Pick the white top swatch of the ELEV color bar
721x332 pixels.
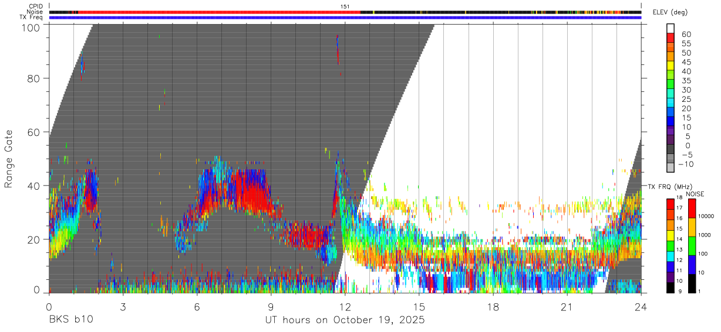671,28
